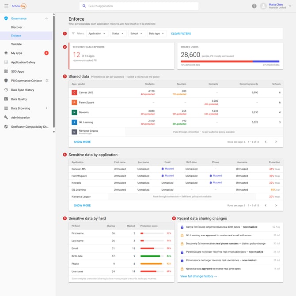Click the PII Governance Console shield icon
Viewport: 296px width, 296px height.
(6, 81)
